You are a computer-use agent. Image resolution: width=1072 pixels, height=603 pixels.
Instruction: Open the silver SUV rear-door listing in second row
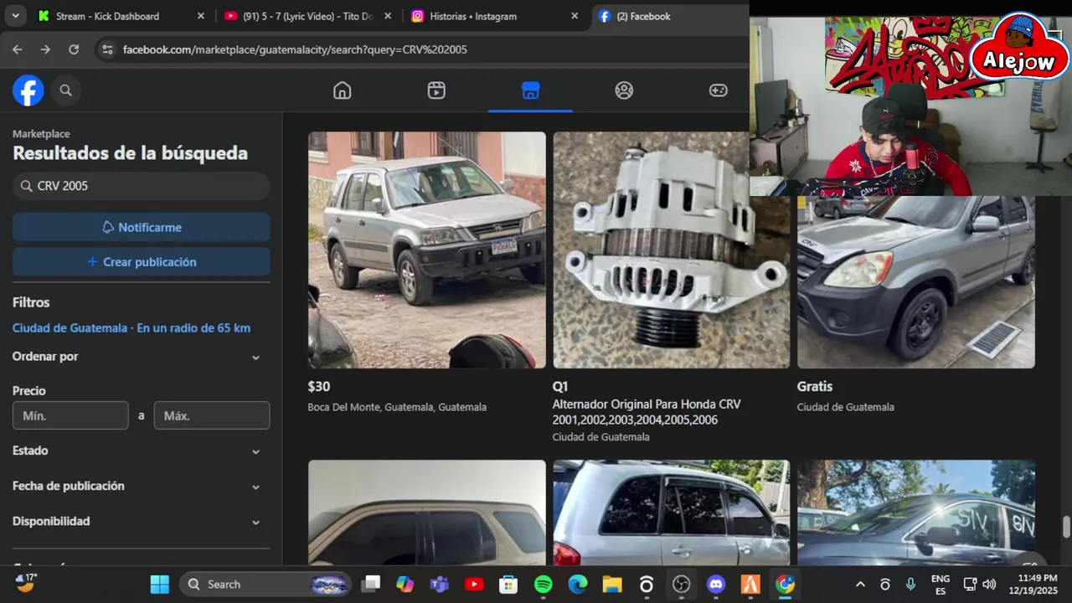671,513
